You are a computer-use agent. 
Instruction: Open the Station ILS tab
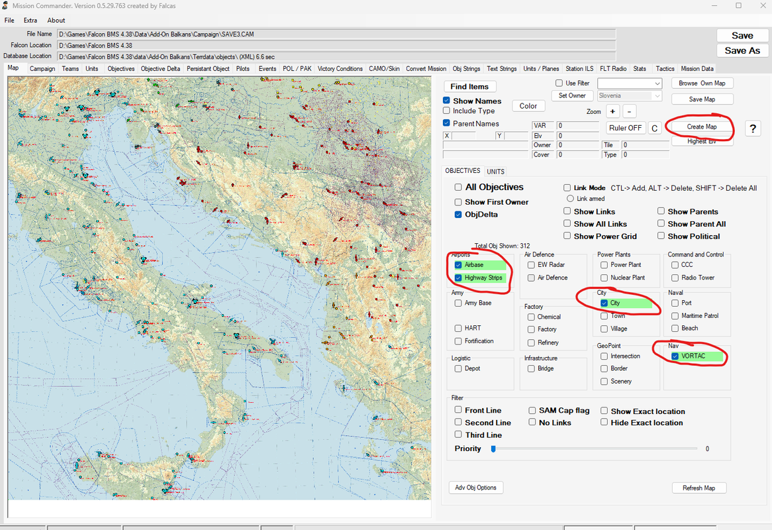579,68
